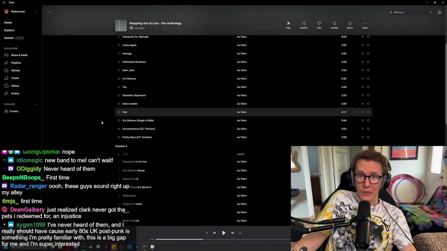This screenshot has width=447, height=251.
Task: Clear the search field with the X
Action: click(x=431, y=12)
